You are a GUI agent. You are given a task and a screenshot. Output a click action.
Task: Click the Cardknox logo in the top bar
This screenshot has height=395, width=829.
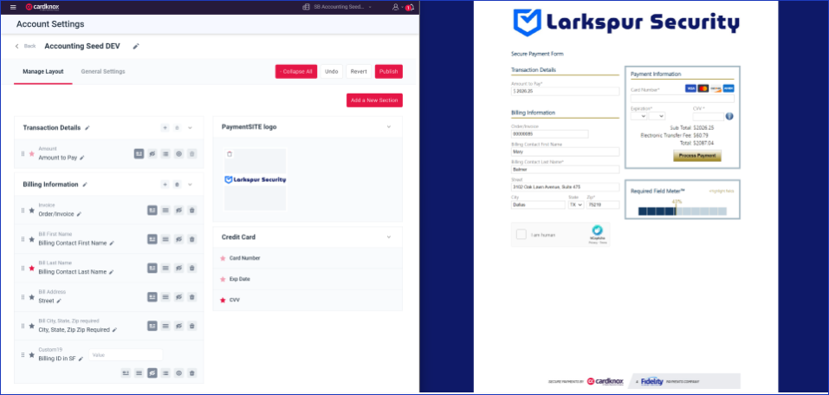coord(42,7)
